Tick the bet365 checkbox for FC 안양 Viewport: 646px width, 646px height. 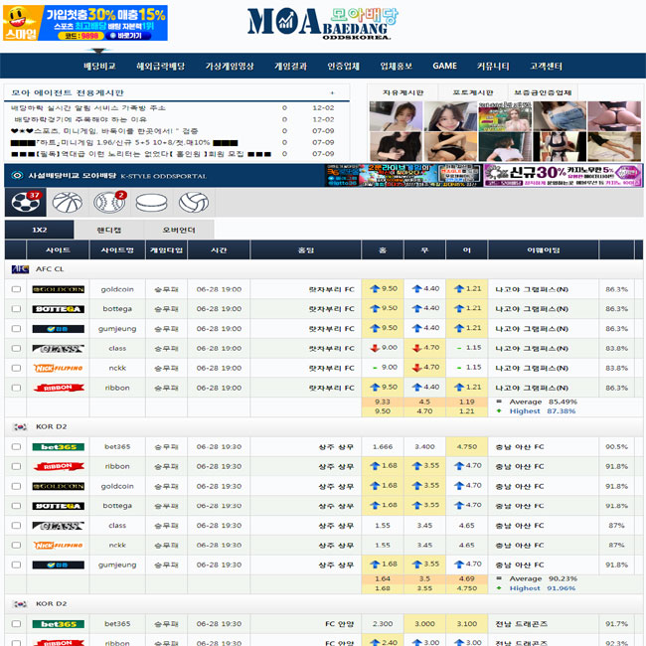(x=16, y=624)
